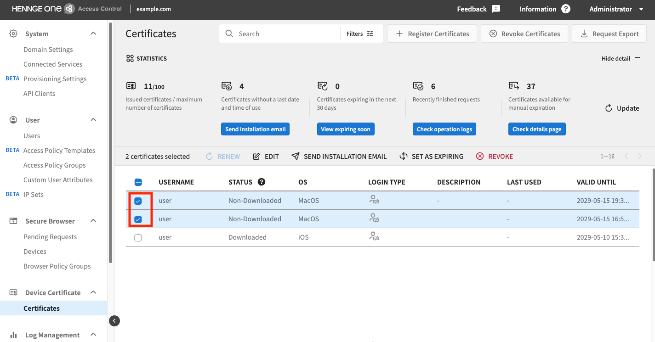Click the User person icon in sidebar
Viewport: 655px width, 342px height.
pyautogui.click(x=13, y=120)
